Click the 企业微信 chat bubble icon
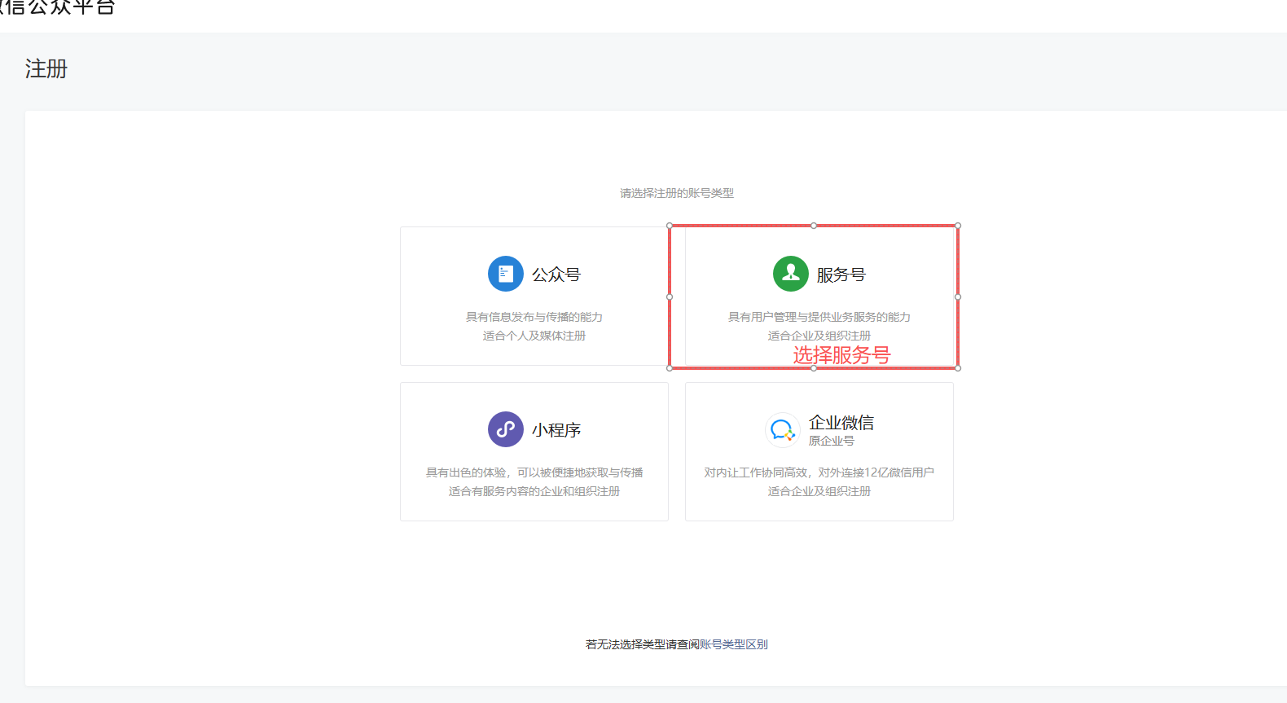Viewport: 1287px width, 703px height. point(782,429)
